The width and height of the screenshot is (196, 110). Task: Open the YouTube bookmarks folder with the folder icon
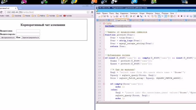click(51, 16)
